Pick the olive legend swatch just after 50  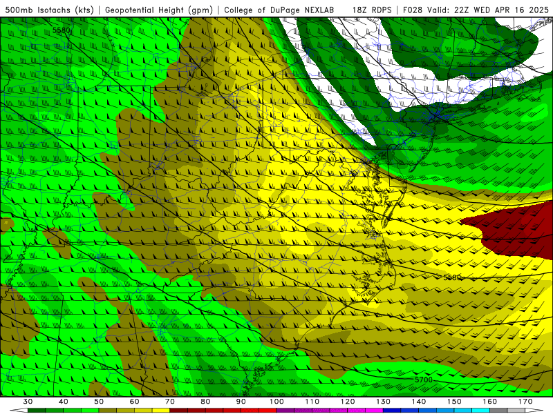(108, 411)
